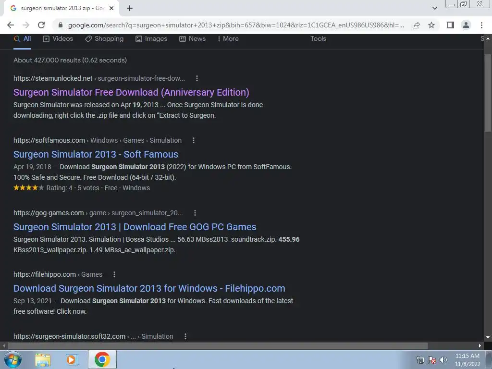Switch to News results
The width and height of the screenshot is (492, 369).
point(192,38)
